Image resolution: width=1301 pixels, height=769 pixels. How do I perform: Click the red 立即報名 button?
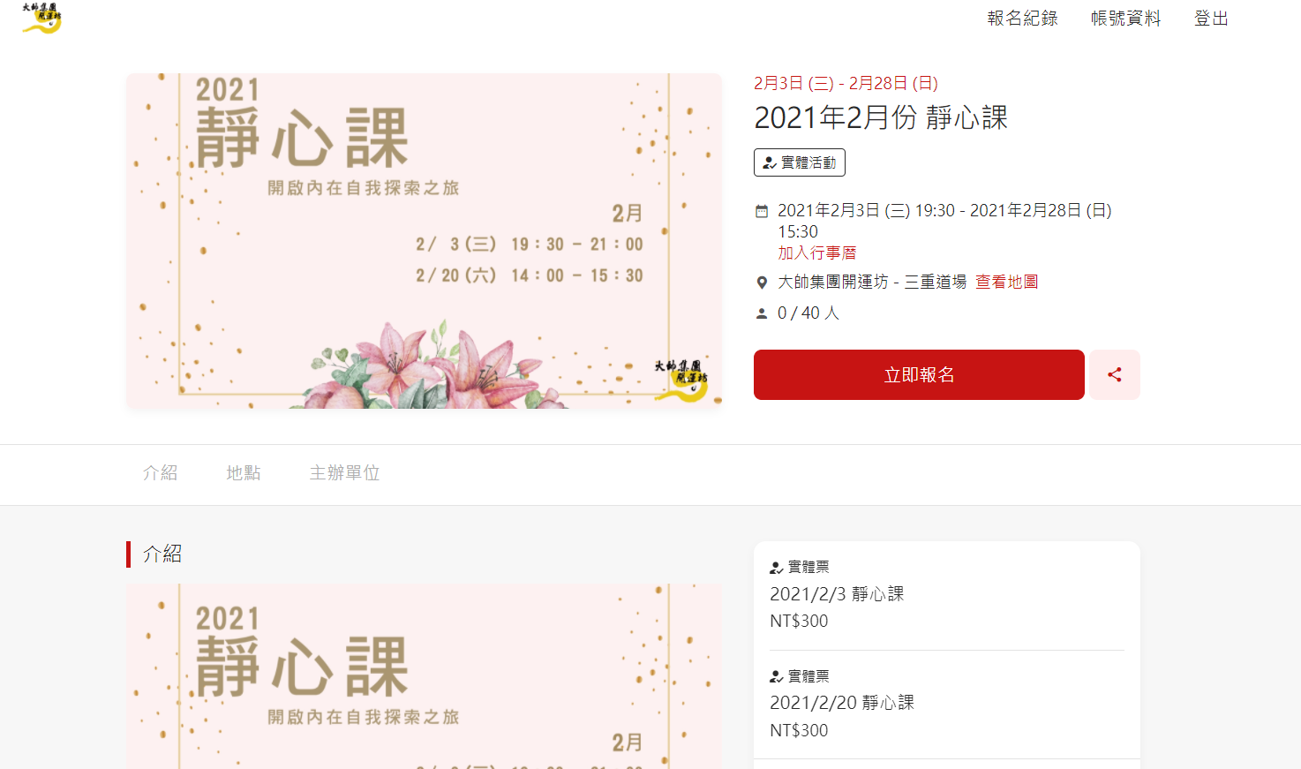[x=919, y=374]
